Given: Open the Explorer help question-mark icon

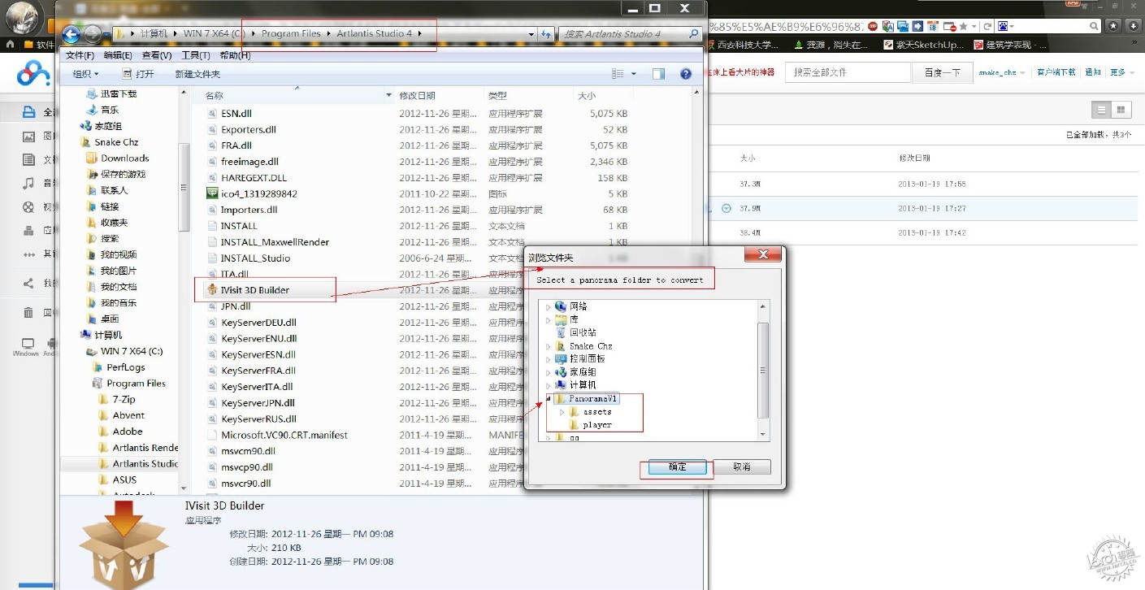Looking at the screenshot, I should pyautogui.click(x=686, y=74).
